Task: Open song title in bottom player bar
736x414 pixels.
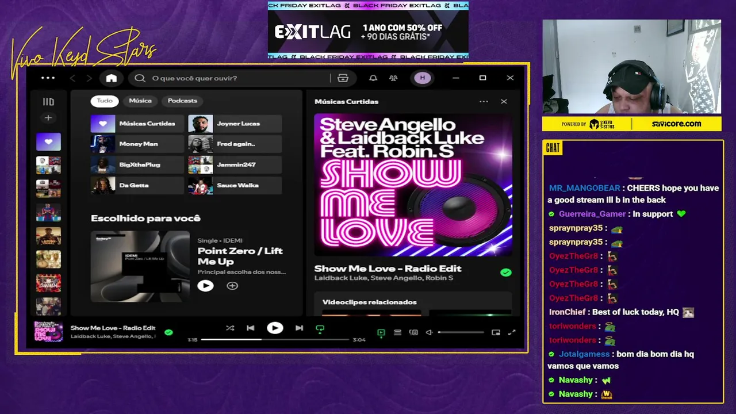Action: [113, 328]
